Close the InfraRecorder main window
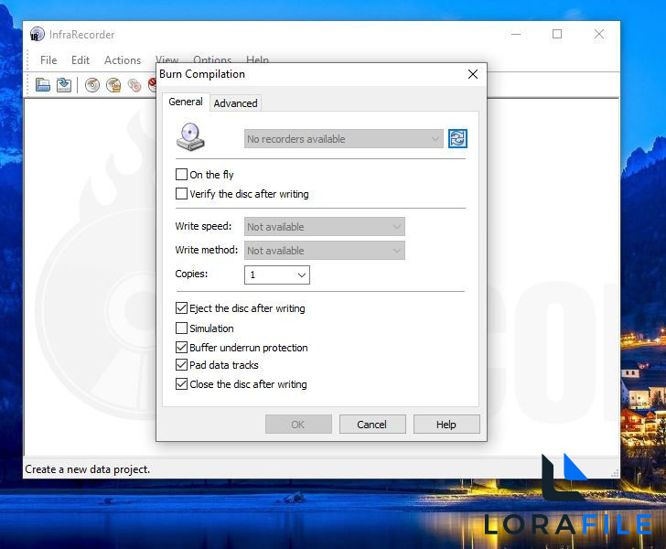This screenshot has width=666, height=549. (x=599, y=34)
